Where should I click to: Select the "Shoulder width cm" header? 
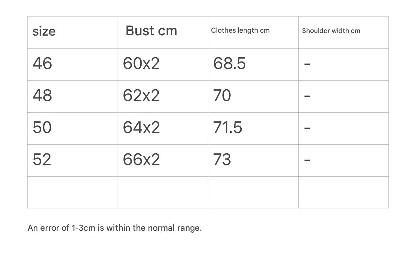(331, 31)
